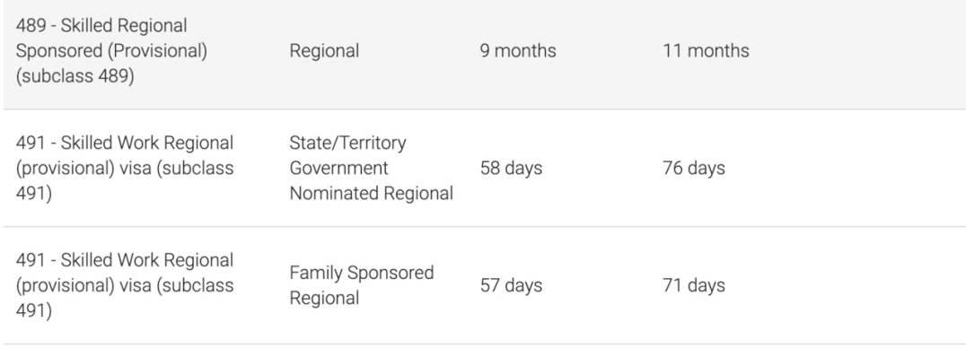Select the "58 days" value

coord(511,168)
